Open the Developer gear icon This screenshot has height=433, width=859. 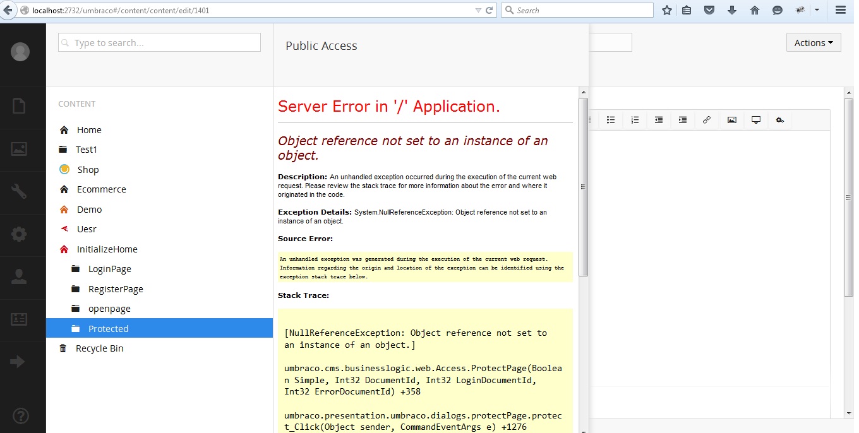coord(19,234)
